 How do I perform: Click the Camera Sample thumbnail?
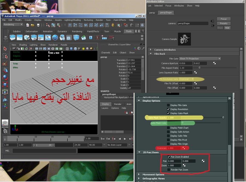click(x=184, y=39)
